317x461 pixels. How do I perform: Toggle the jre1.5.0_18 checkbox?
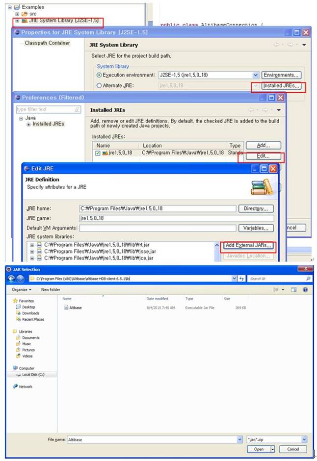98,154
